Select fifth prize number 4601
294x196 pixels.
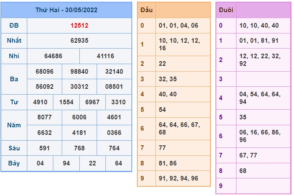114,117
